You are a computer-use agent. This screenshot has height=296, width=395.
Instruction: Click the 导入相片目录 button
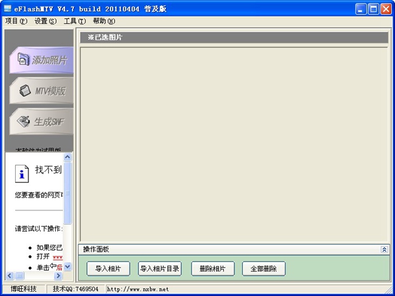click(159, 269)
